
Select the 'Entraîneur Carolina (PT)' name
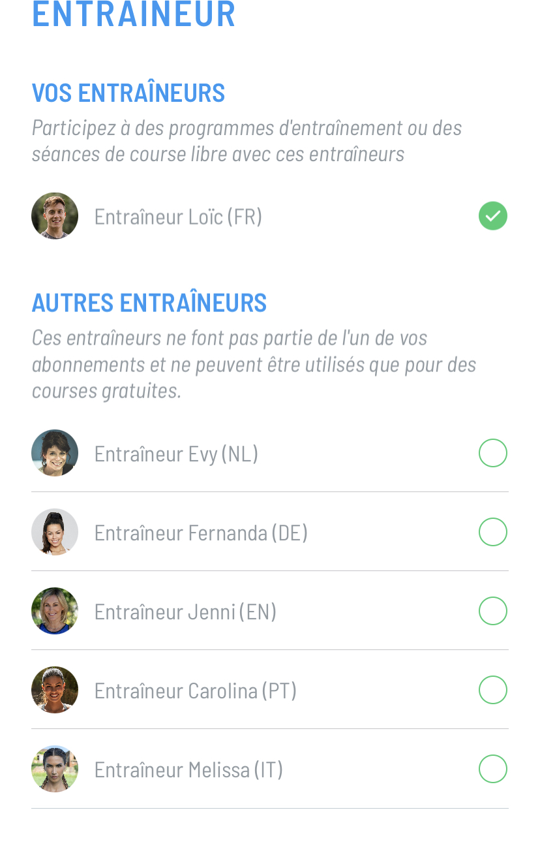195,691
